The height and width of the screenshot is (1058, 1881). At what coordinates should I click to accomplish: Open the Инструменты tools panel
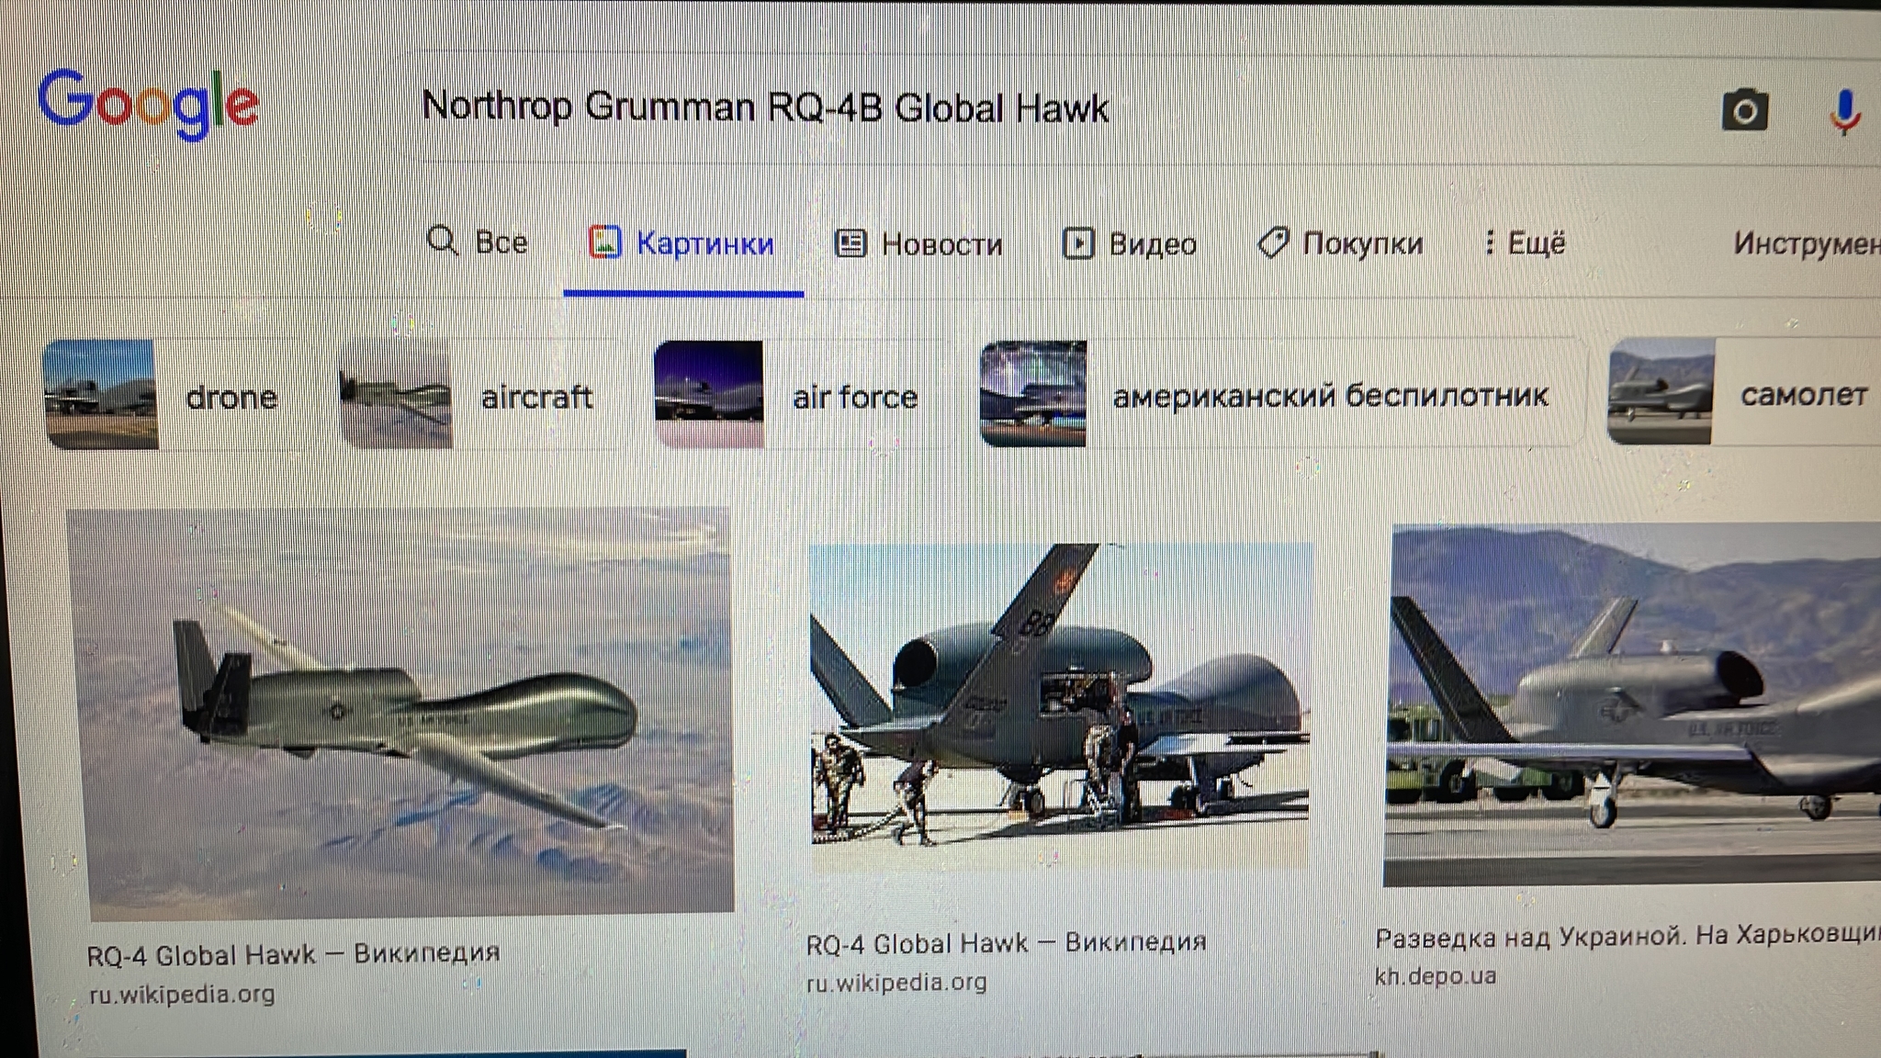pos(1807,243)
